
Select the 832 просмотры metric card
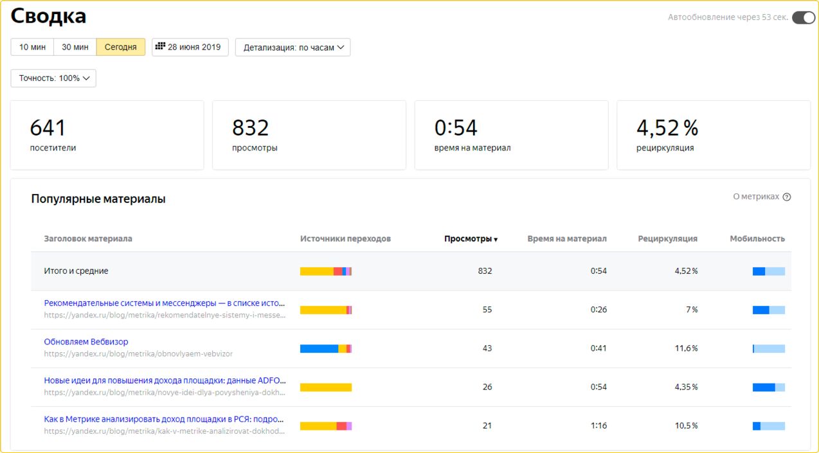pos(309,135)
